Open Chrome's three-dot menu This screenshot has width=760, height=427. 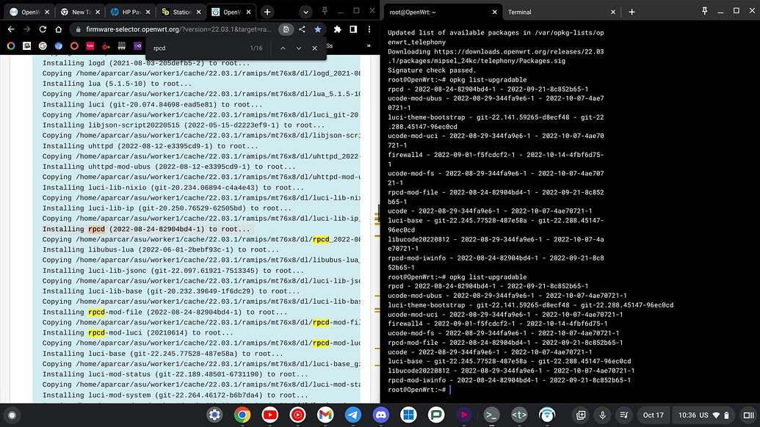pyautogui.click(x=371, y=30)
